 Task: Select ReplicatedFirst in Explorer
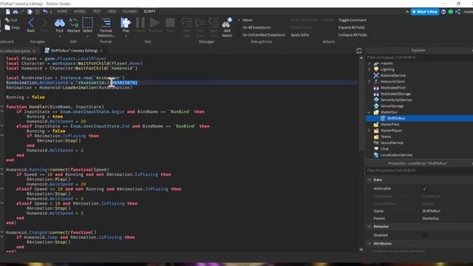(x=392, y=88)
